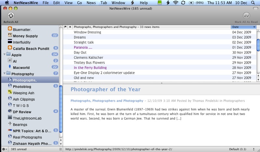Click the Photoblog globe icon
Screen dimensions: 260x152
click(x=10, y=85)
